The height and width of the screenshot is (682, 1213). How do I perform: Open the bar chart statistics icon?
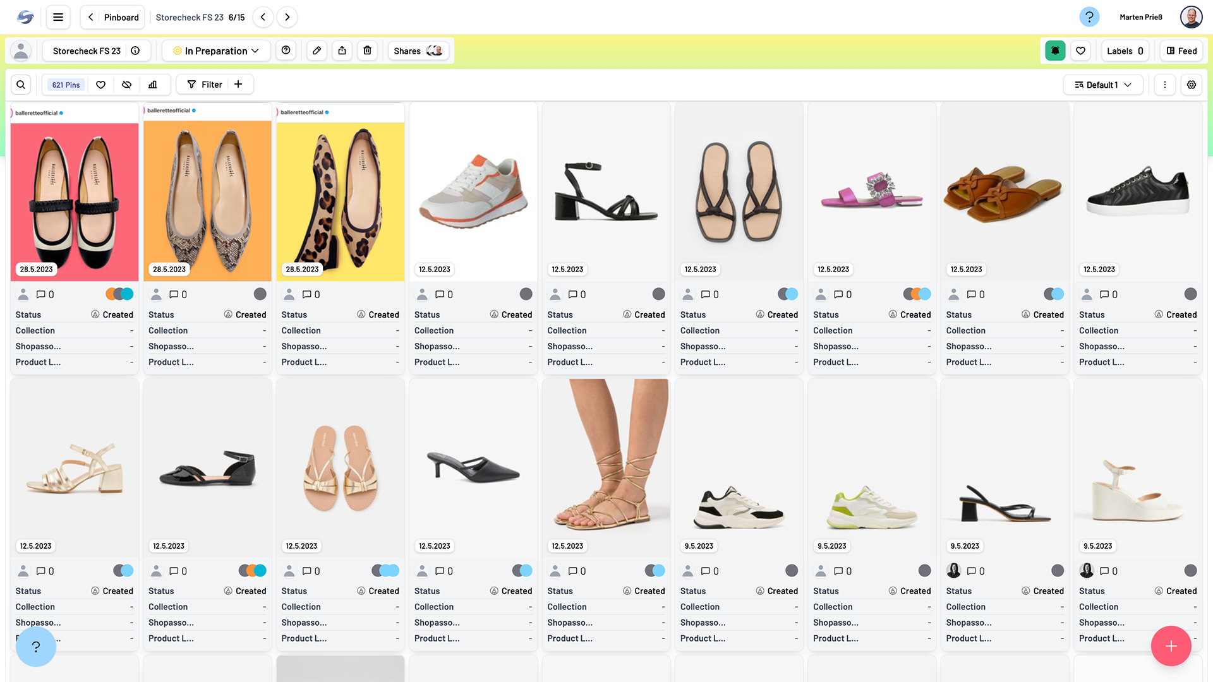tap(152, 85)
